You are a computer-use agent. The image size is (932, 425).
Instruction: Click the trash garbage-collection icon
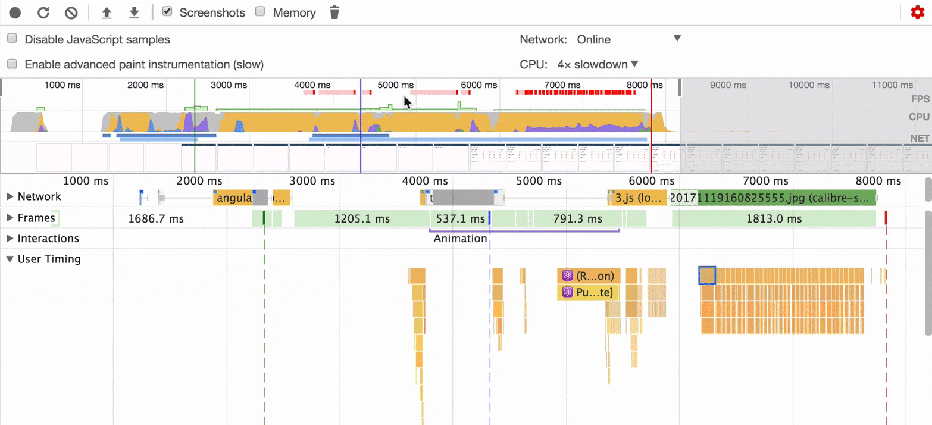334,12
